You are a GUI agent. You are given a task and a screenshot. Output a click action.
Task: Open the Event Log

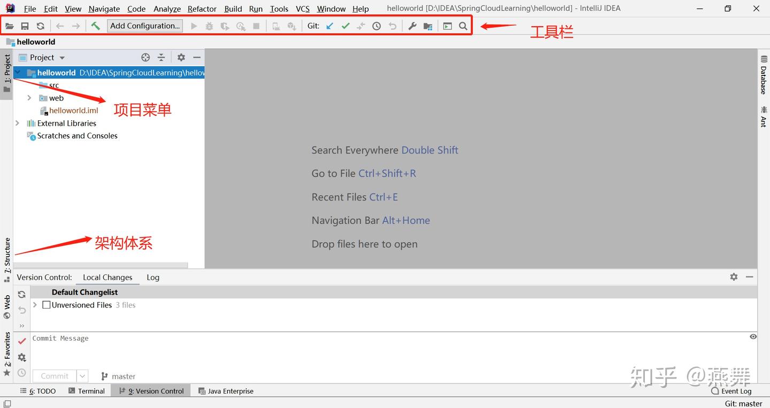(731, 391)
